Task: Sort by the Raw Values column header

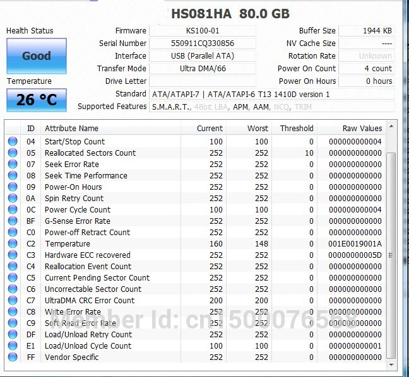Action: click(351, 128)
